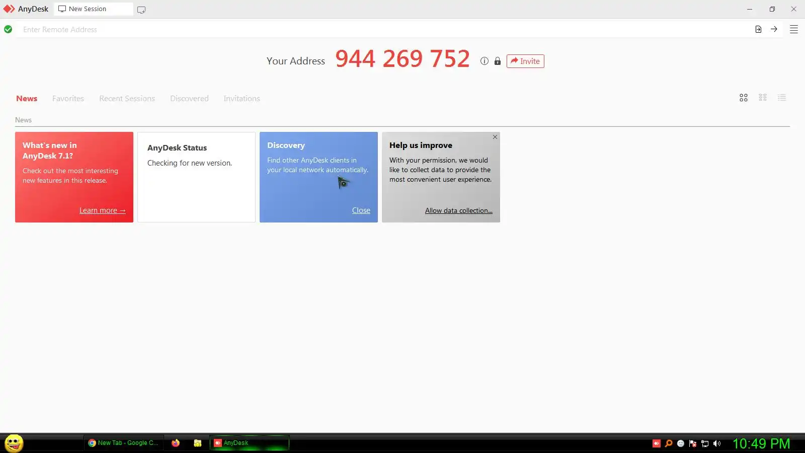The image size is (805, 453).
Task: Click the orange magnifier tray icon
Action: tap(669, 443)
